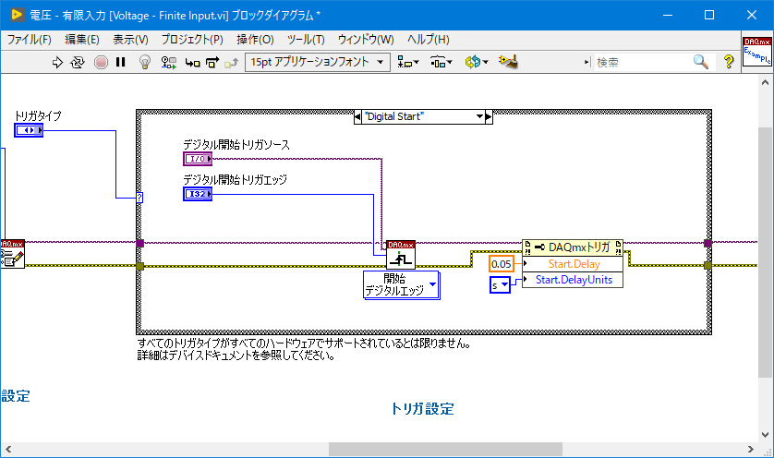Click the case selector question mark terminal
Screen dimensions: 774x458
tap(139, 198)
